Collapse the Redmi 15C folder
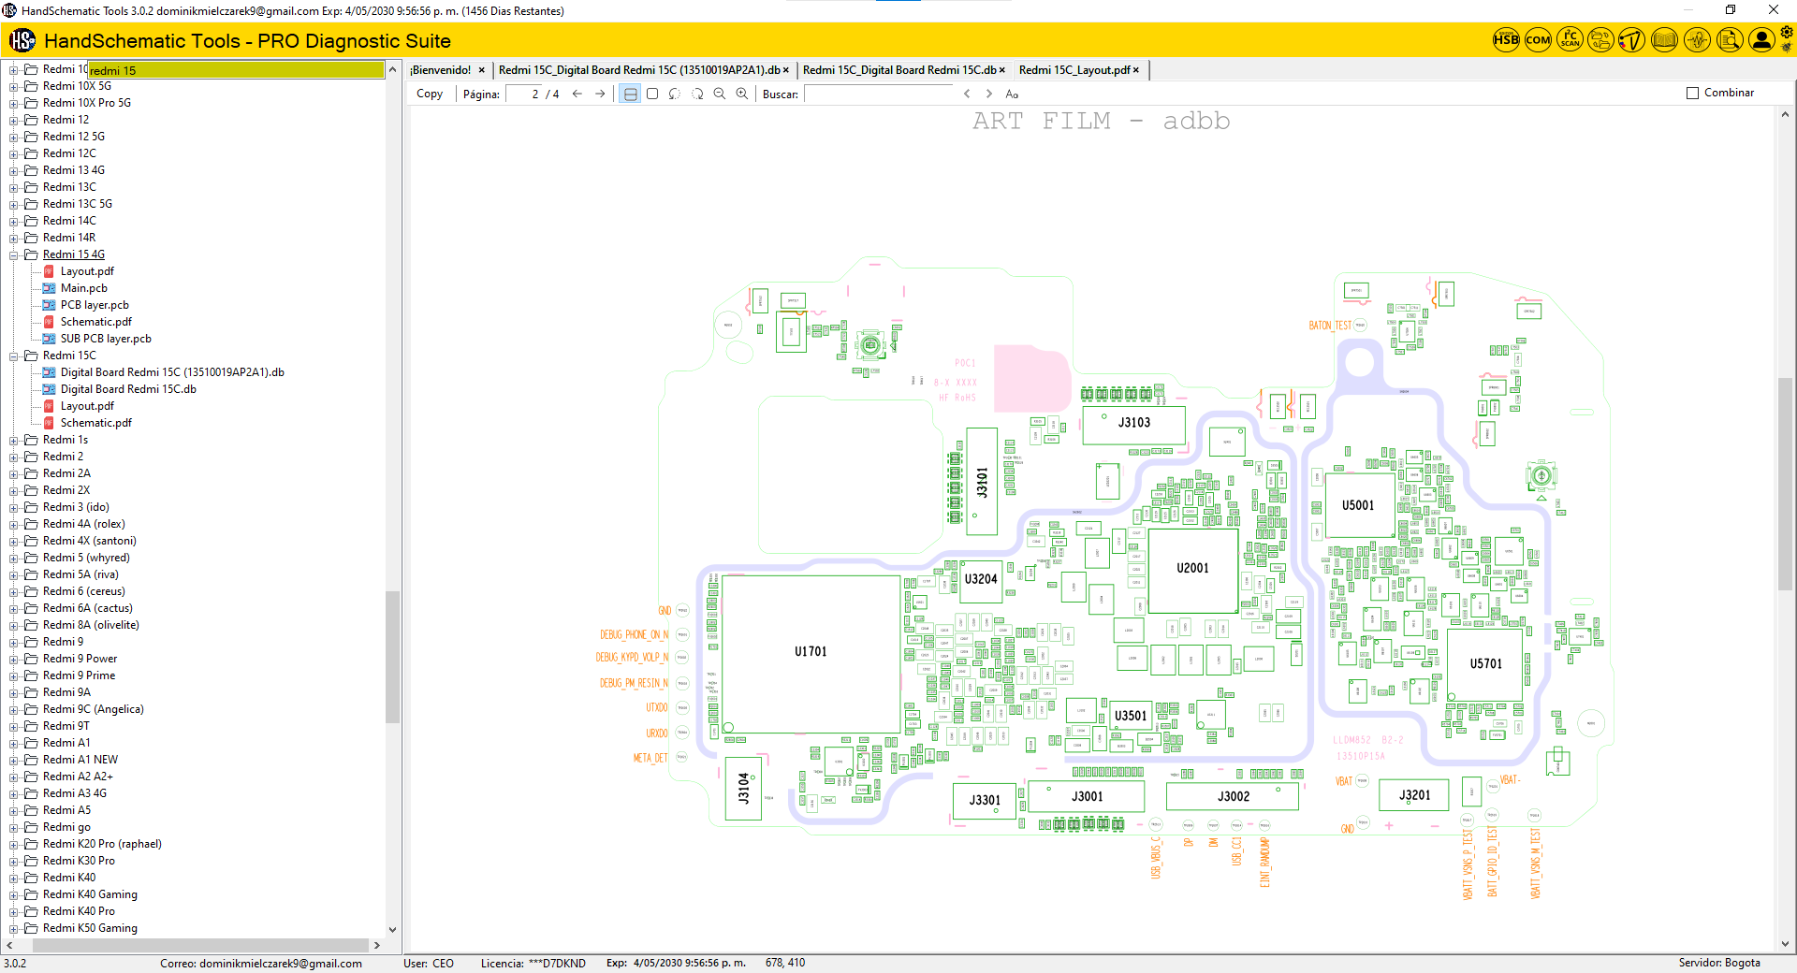1797x973 pixels. [x=14, y=356]
